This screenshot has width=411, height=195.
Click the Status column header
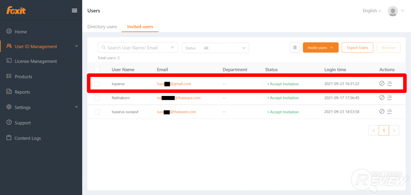271,70
